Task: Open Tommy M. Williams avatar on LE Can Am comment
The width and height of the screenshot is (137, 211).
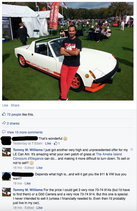Action: point(6,152)
